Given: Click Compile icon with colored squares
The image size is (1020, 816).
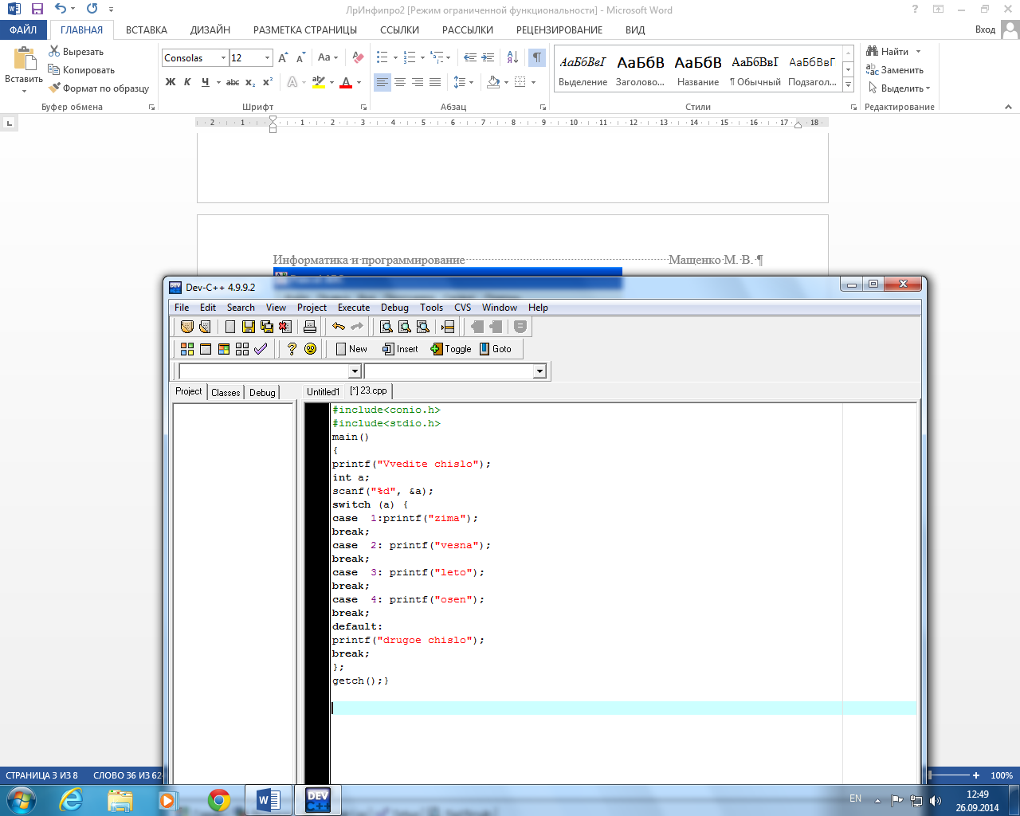Looking at the screenshot, I should 187,349.
